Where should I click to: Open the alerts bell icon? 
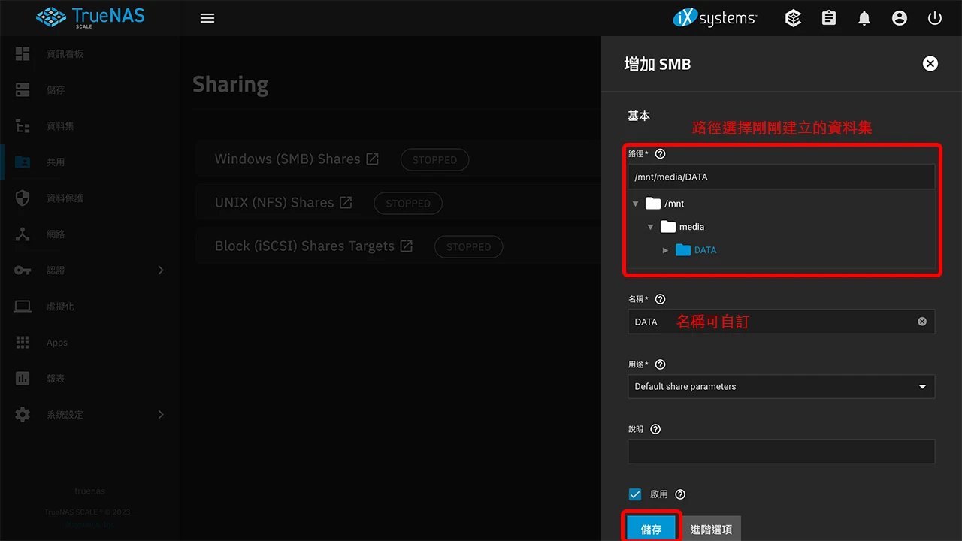[864, 18]
